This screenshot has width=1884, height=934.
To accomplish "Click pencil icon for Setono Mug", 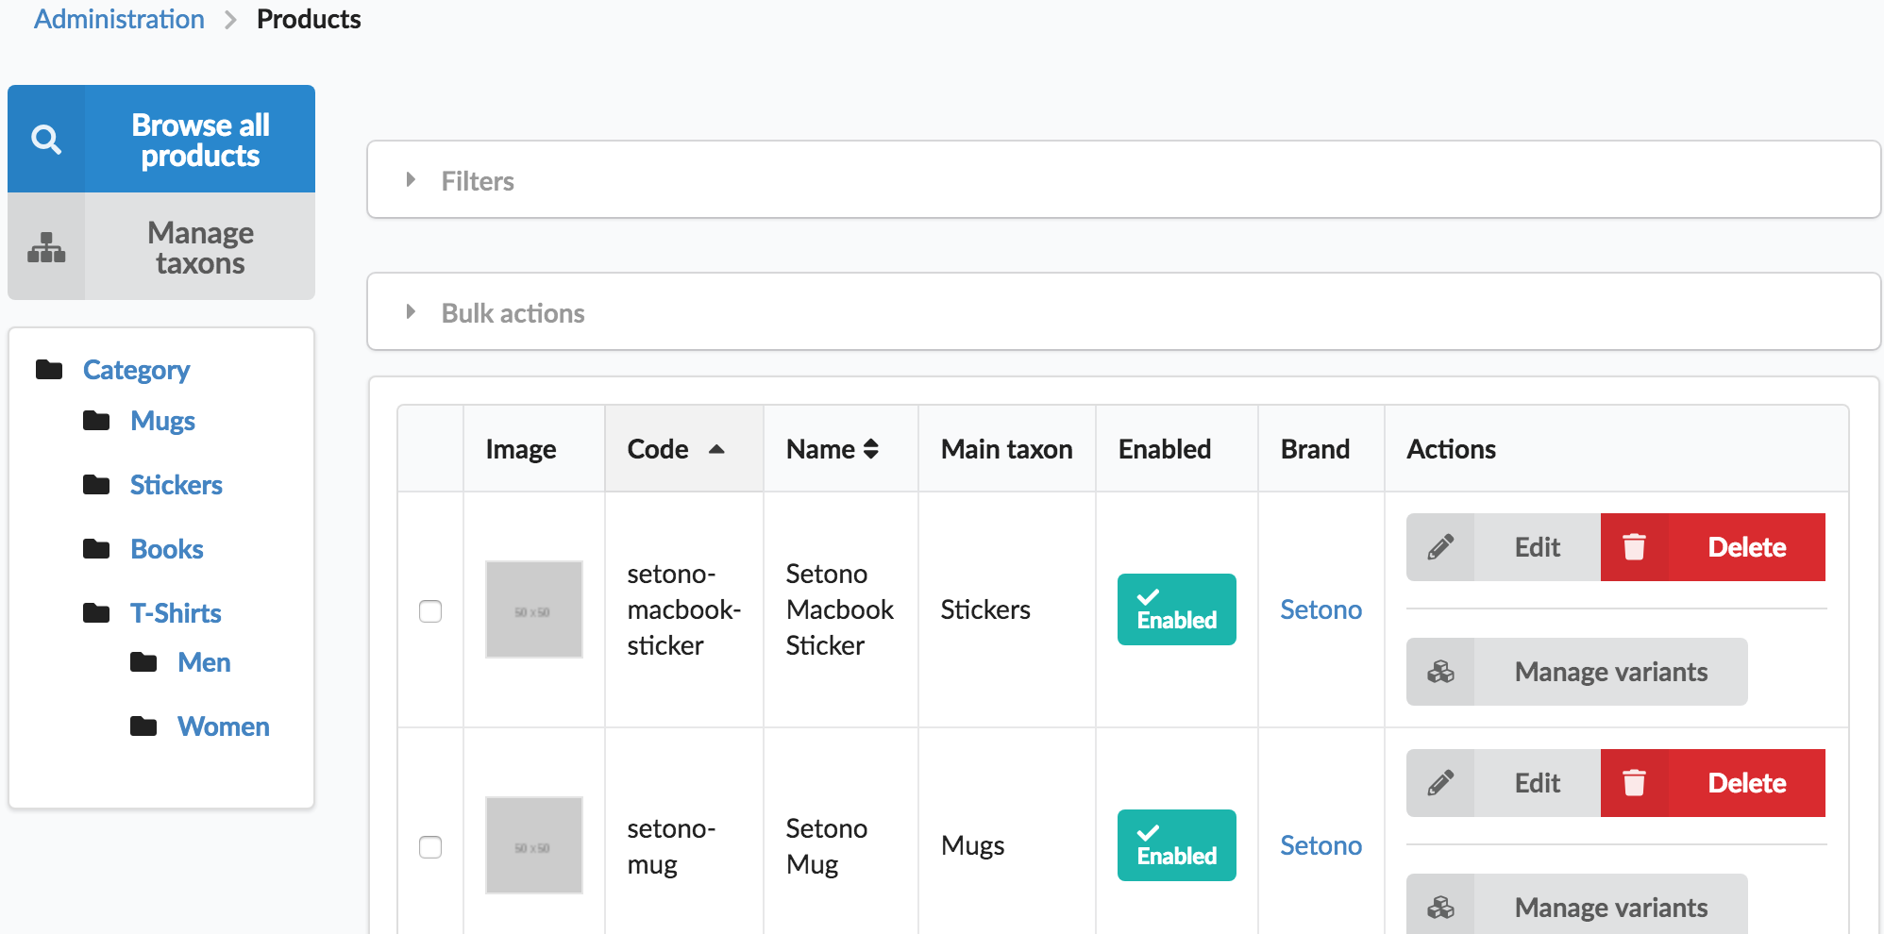I will pyautogui.click(x=1440, y=783).
